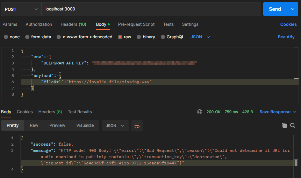The image size is (301, 178).
Task: Click the "env" key in request body
Action: click(37, 57)
